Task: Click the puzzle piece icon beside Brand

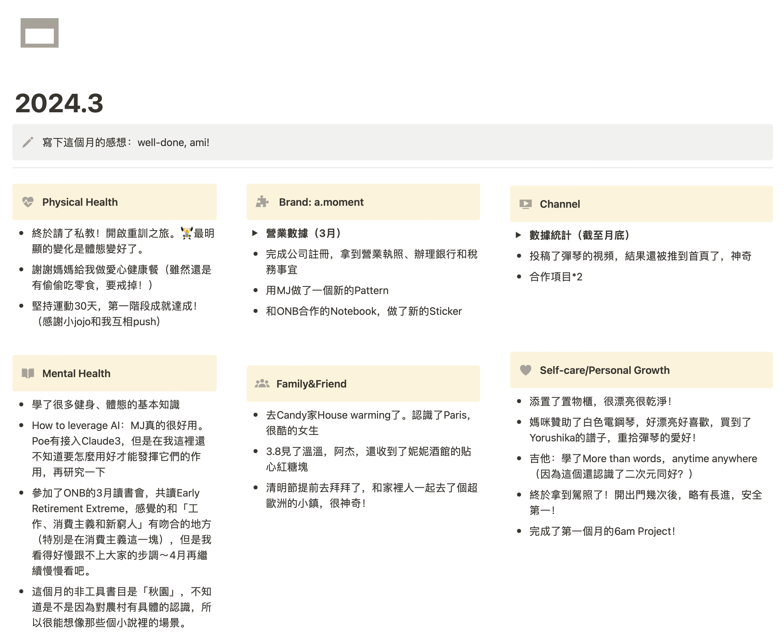Action: point(262,202)
